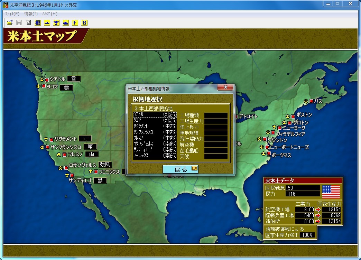This screenshot has width=361, height=260.
Task: Click the 晴 weather box next to サンフランシスコ
Action: pyautogui.click(x=90, y=147)
